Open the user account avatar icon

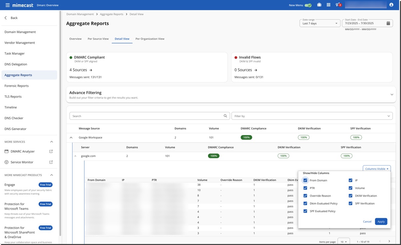tap(391, 5)
